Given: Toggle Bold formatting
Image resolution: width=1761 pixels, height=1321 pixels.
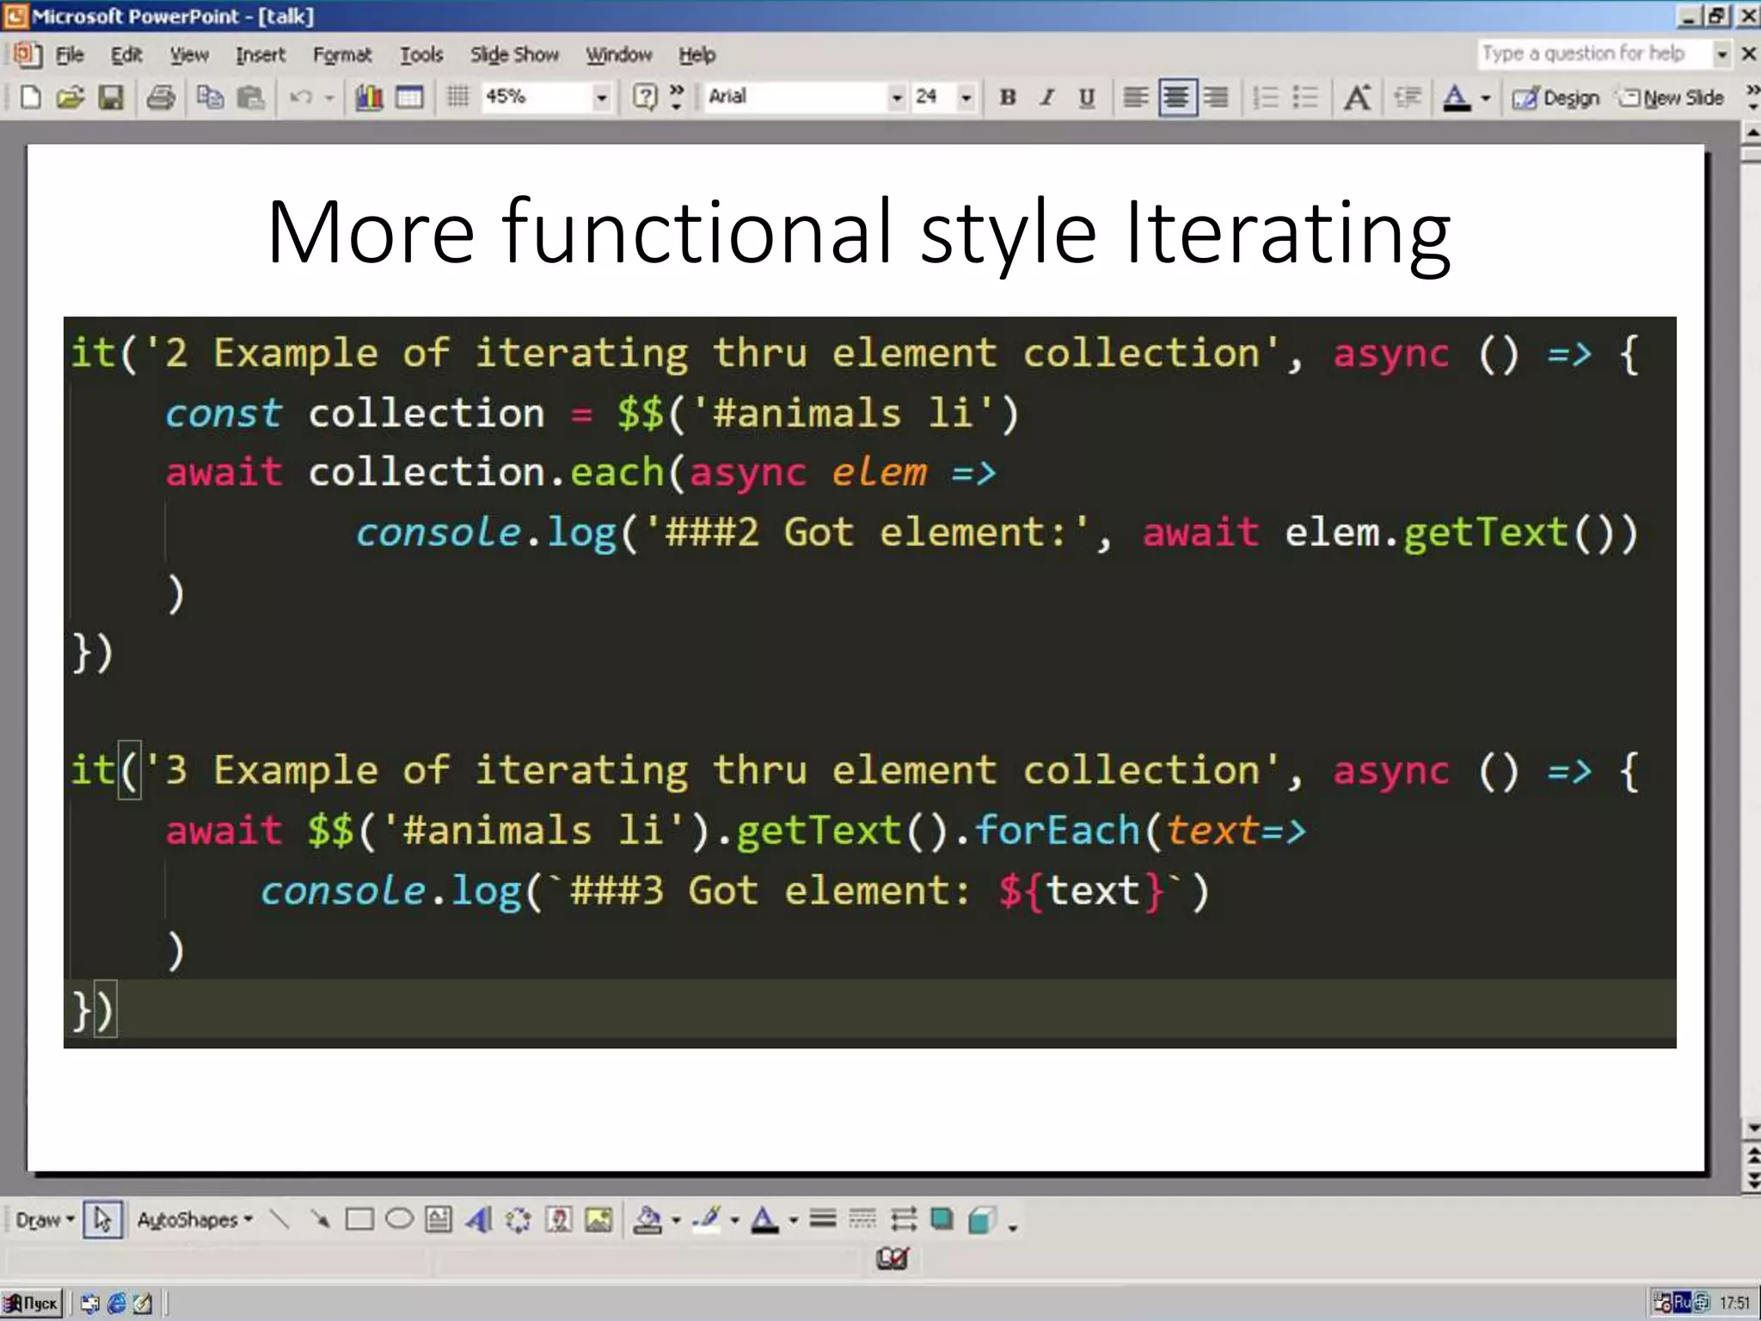Looking at the screenshot, I should pos(1008,97).
